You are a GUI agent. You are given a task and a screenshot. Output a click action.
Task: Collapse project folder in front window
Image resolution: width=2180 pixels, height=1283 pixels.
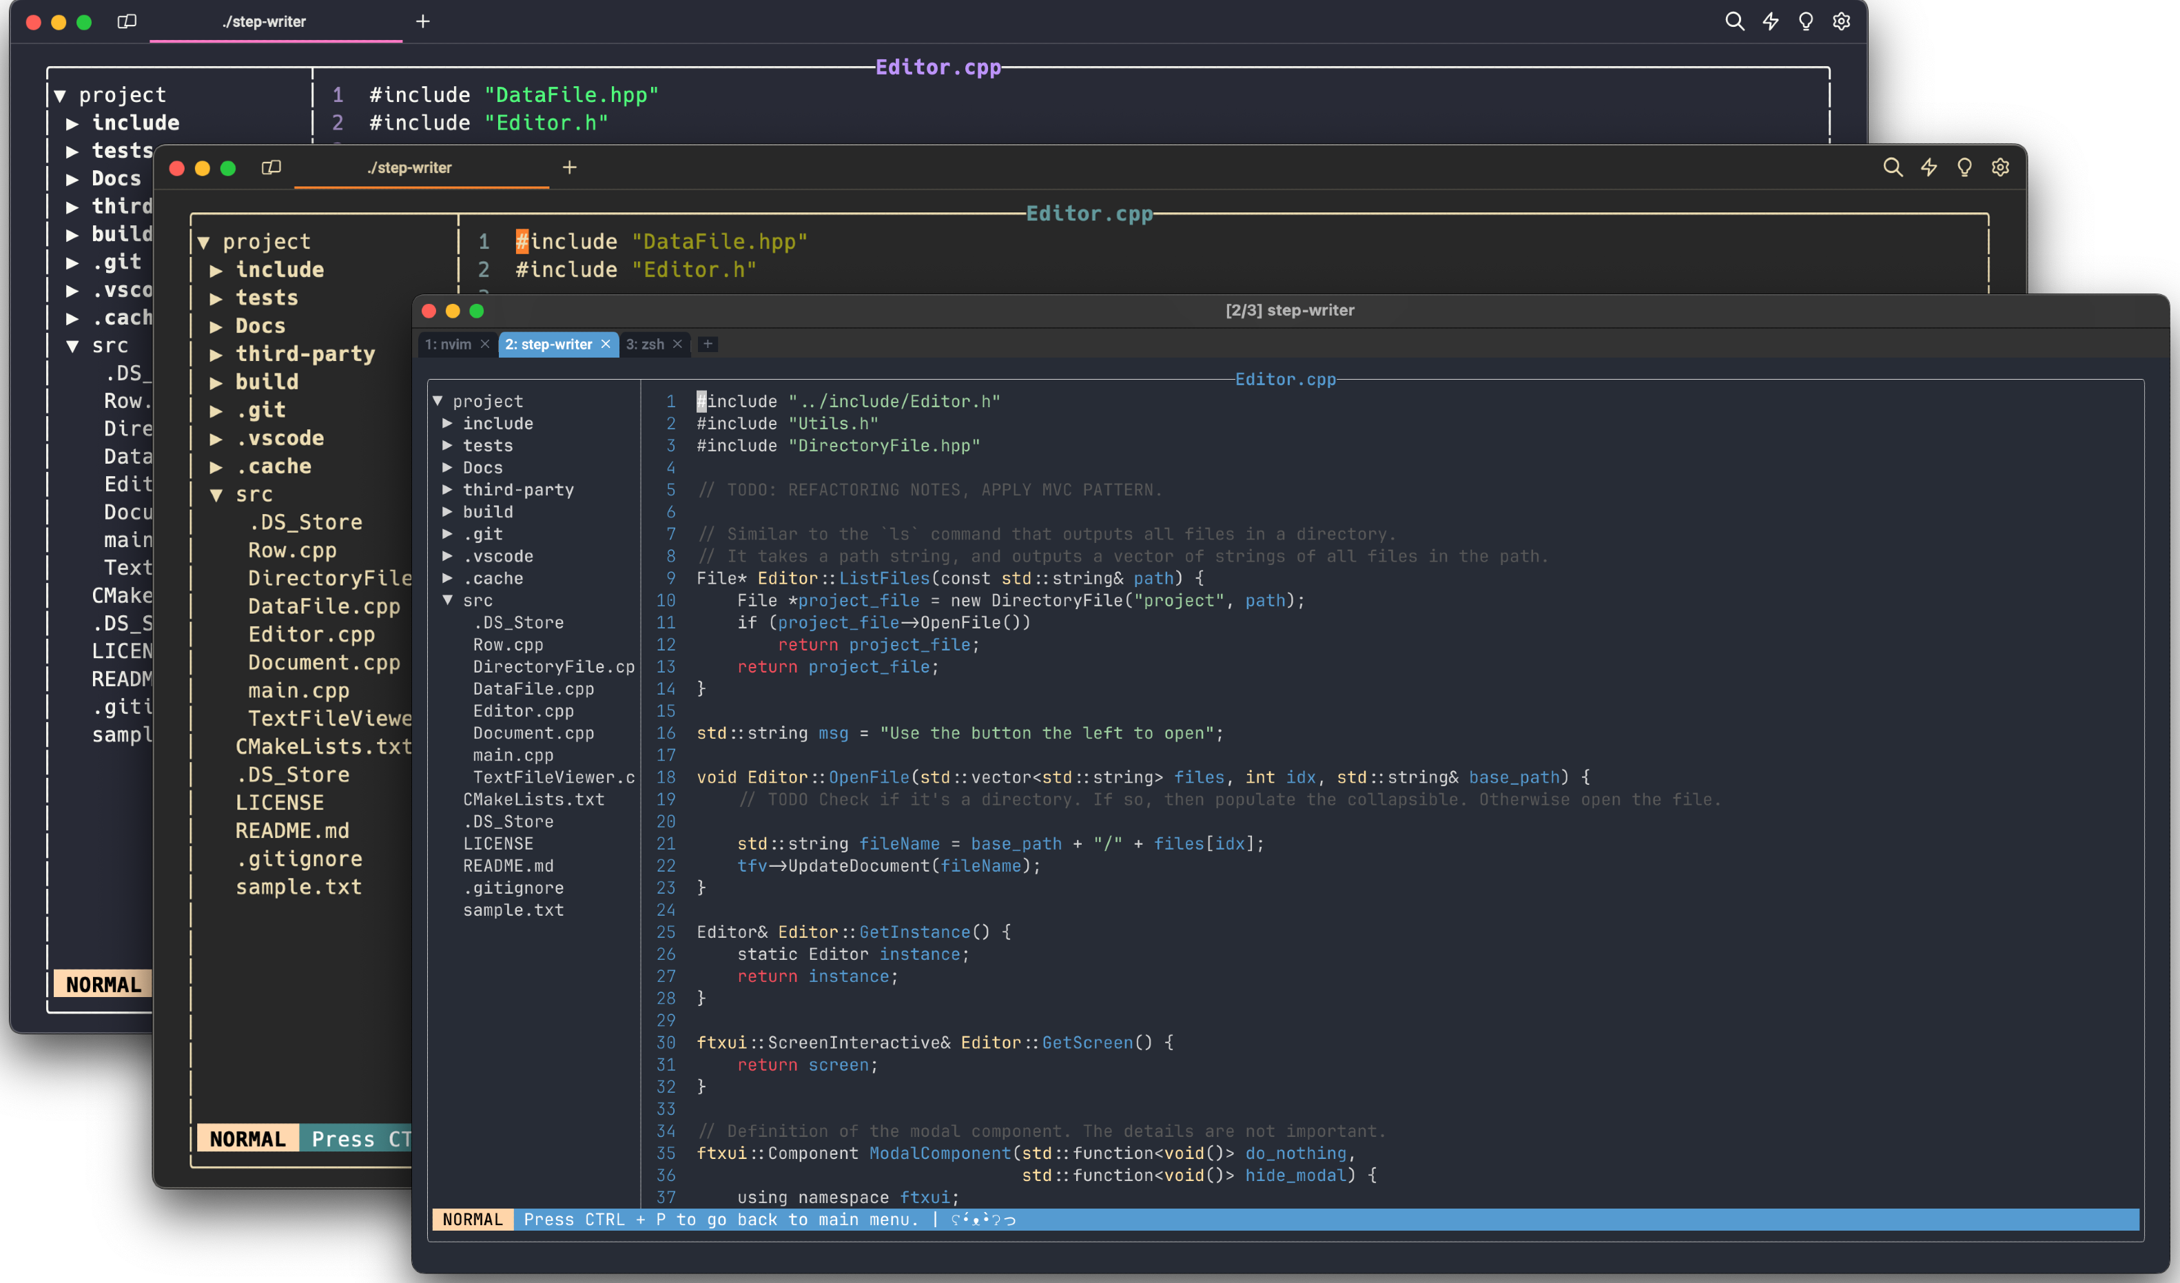438,402
